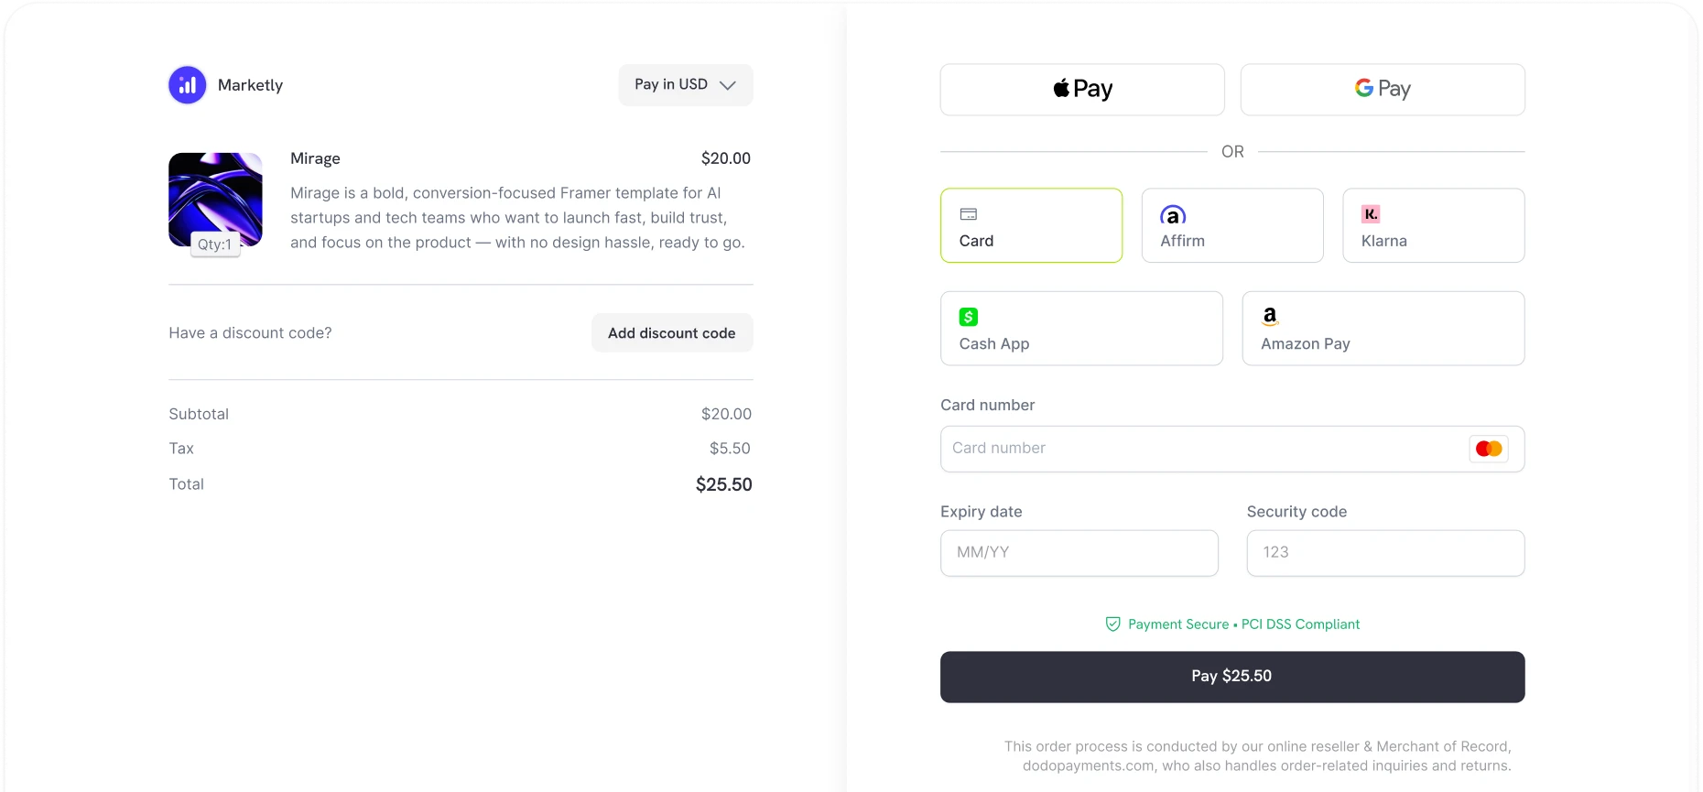Click the Mastercard icon in card field
Image resolution: width=1703 pixels, height=792 pixels.
tap(1489, 449)
